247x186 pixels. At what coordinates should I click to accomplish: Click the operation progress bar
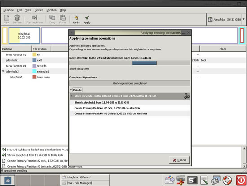[x=130, y=63]
